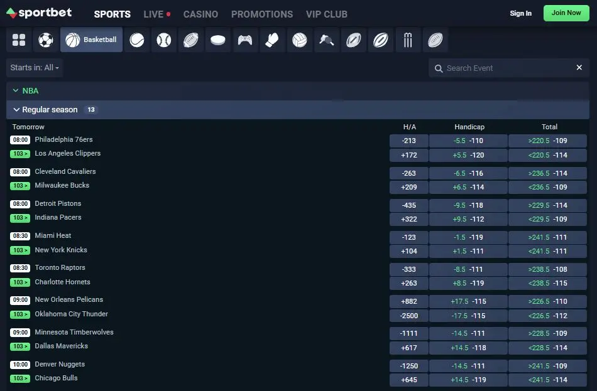
Task: Select the -213 moneyline for Philadelphia 76ers
Action: tap(410, 141)
